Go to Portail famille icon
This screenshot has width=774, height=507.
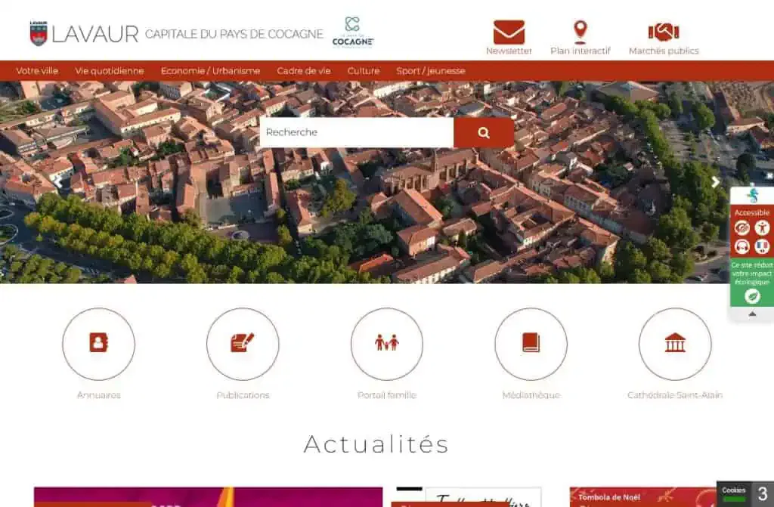pos(386,344)
